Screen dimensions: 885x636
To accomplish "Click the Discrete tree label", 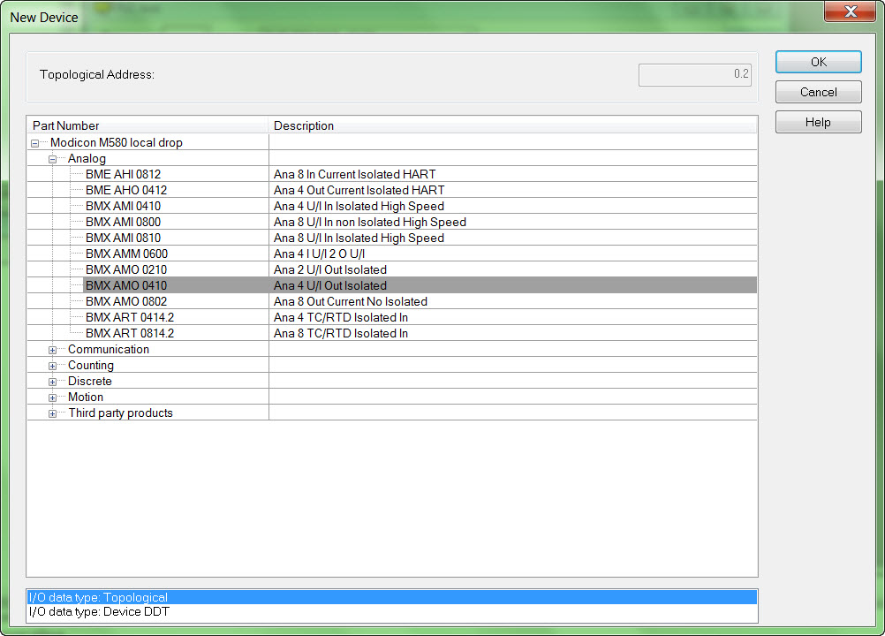I will click(90, 381).
